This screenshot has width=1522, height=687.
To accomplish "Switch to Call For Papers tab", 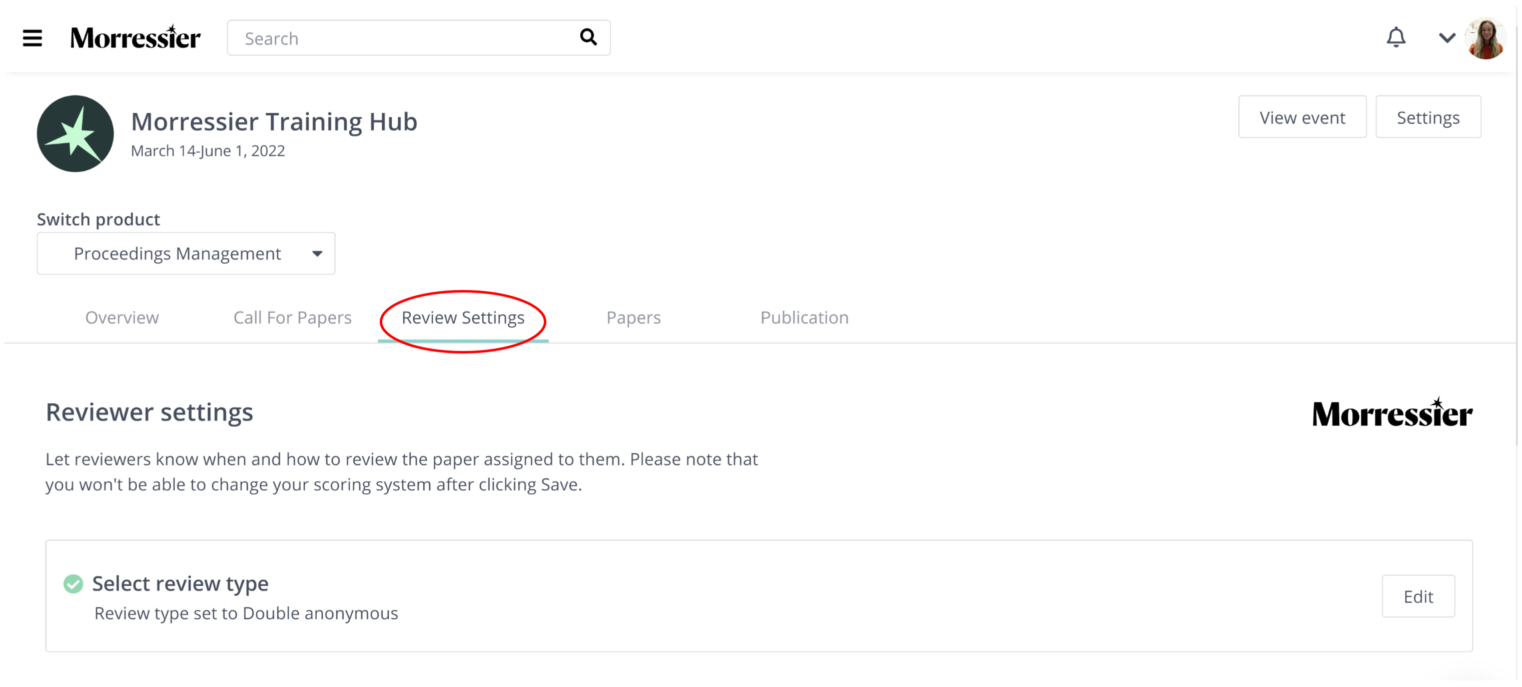I will 293,317.
